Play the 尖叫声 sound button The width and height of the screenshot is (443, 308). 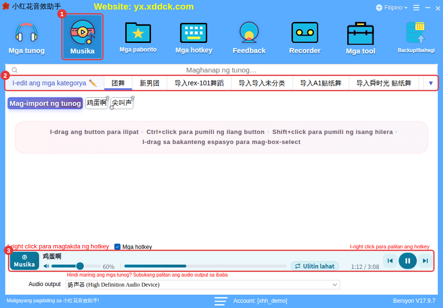pyautogui.click(x=122, y=103)
